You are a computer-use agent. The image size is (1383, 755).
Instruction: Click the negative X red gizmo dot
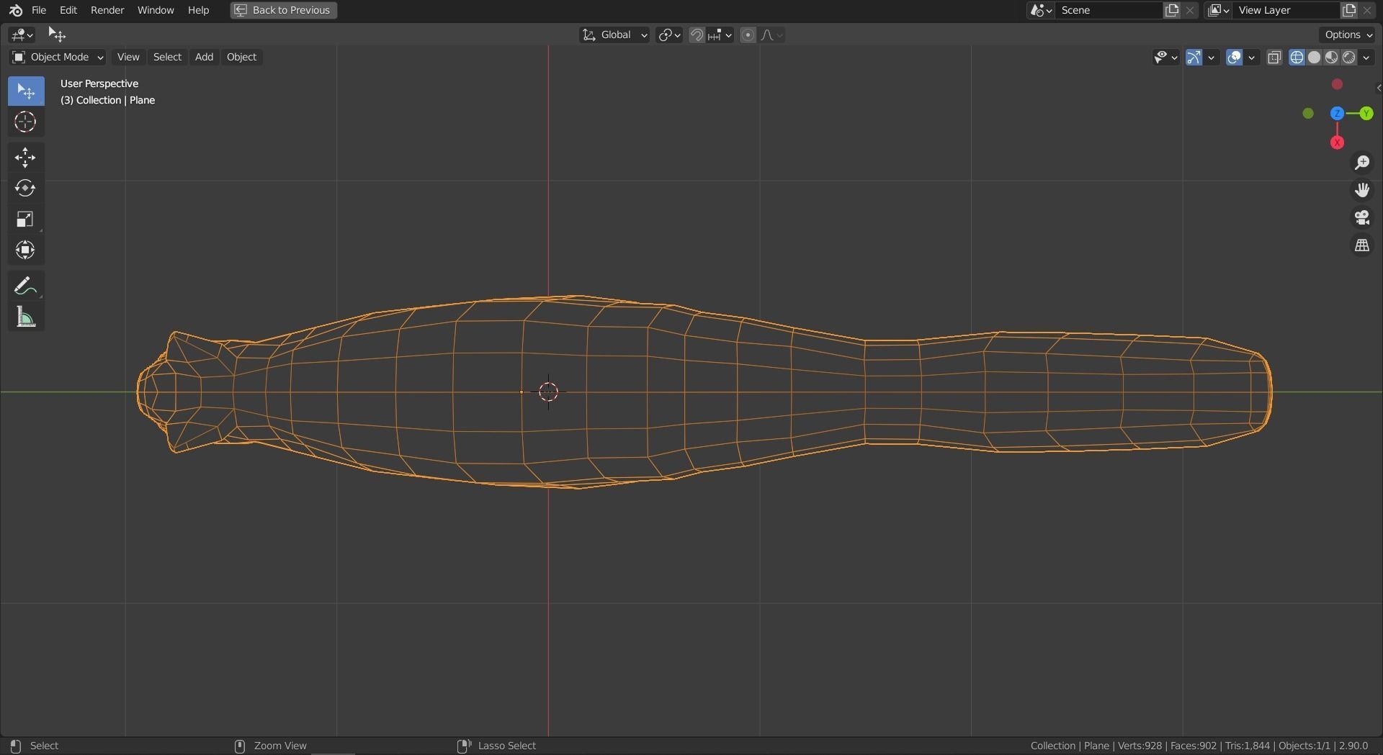pyautogui.click(x=1337, y=84)
